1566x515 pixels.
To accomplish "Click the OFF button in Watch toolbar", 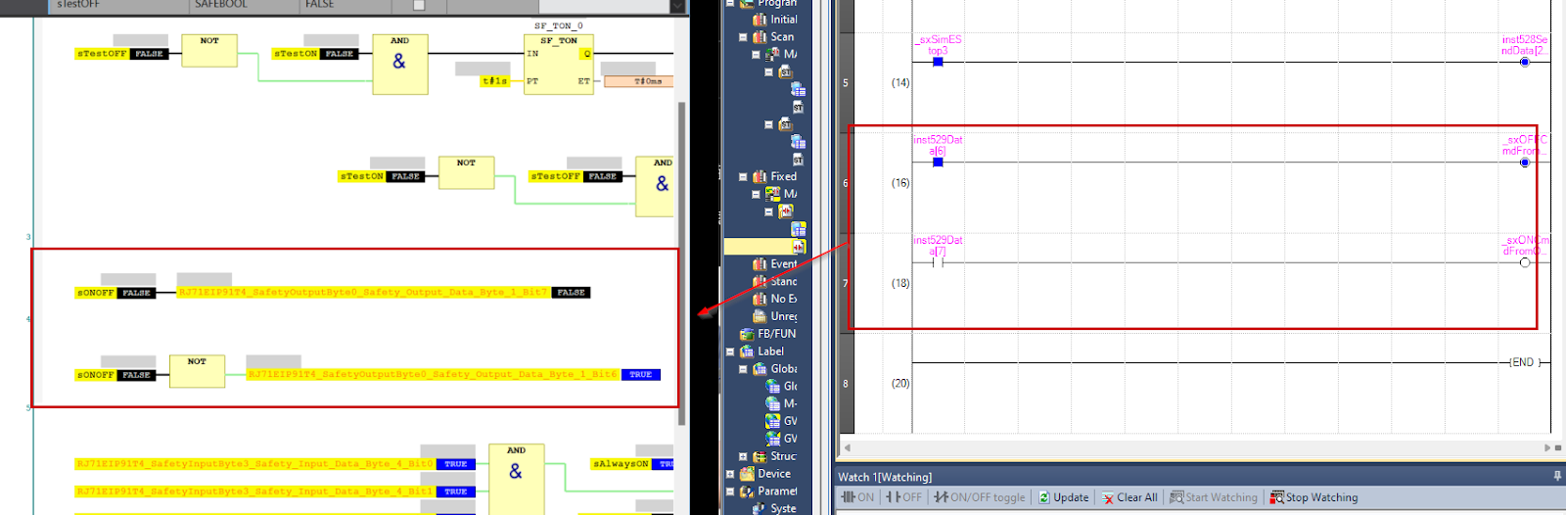I will [x=903, y=497].
